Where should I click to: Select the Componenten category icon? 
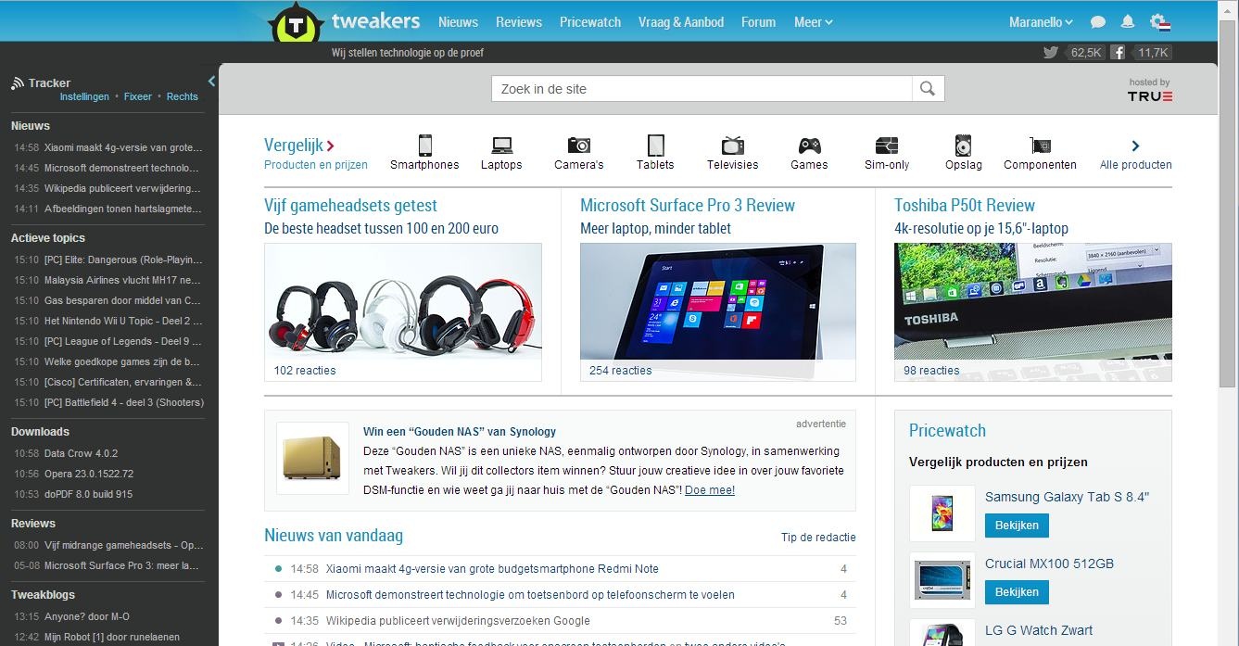[x=1040, y=146]
